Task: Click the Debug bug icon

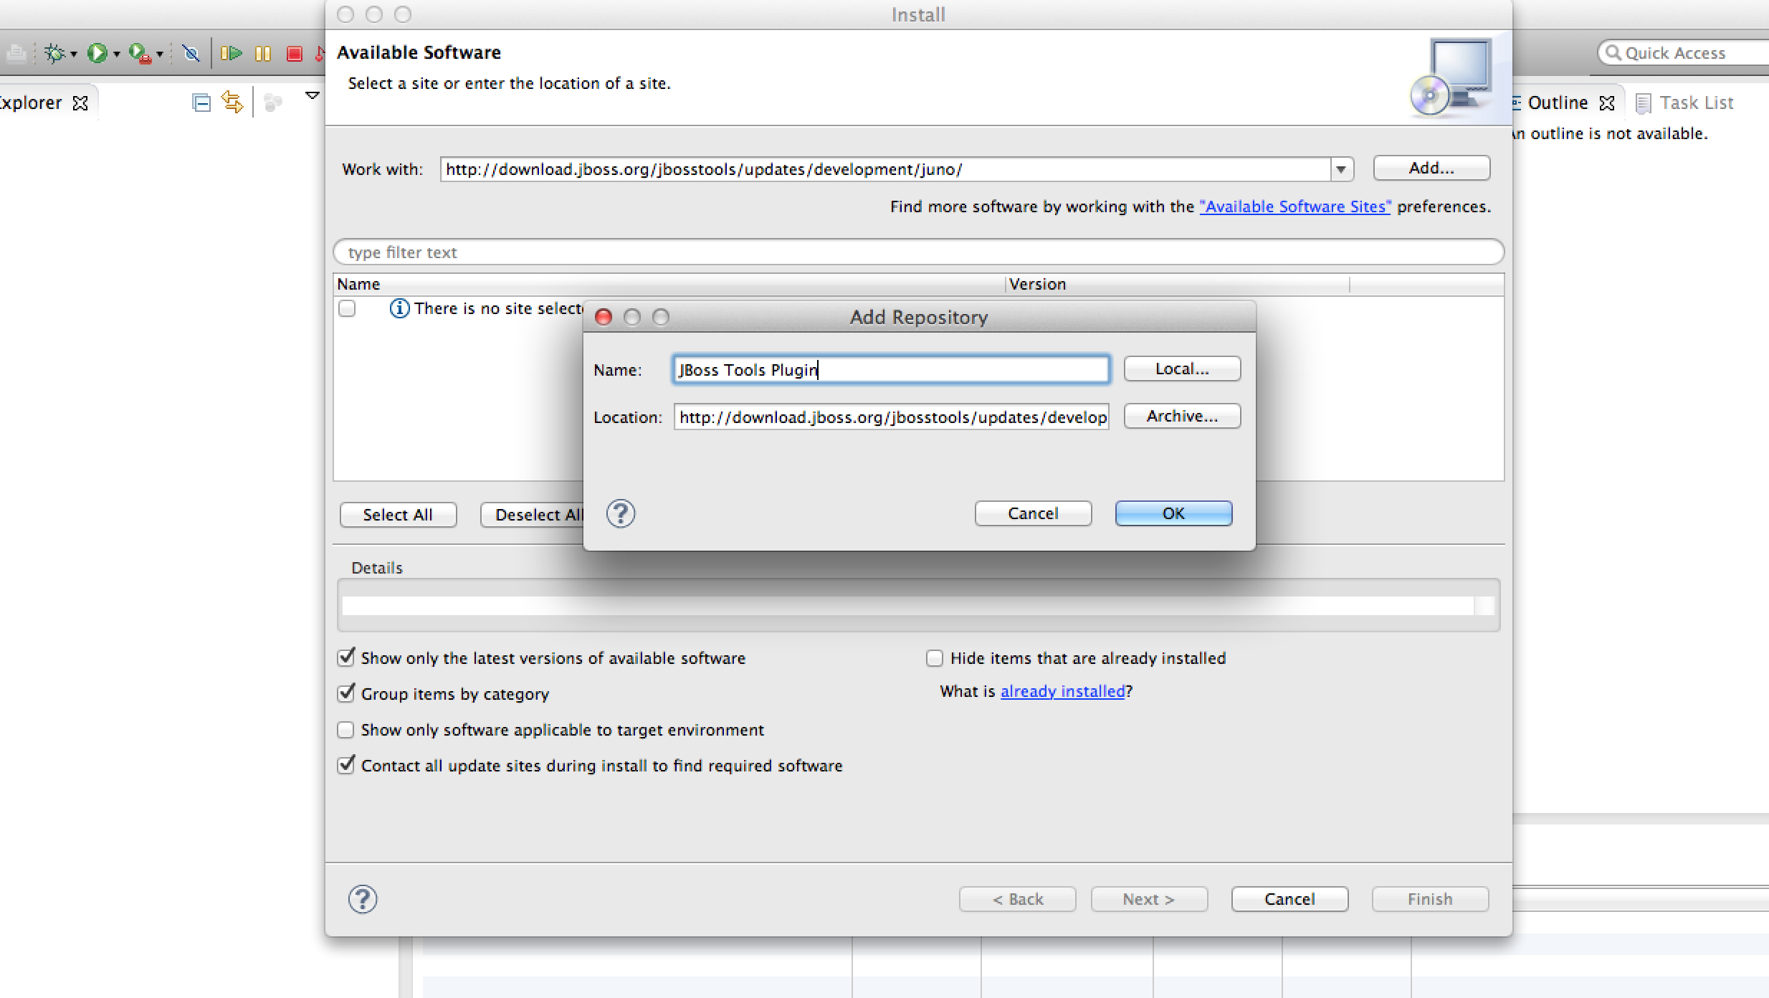Action: 54,53
